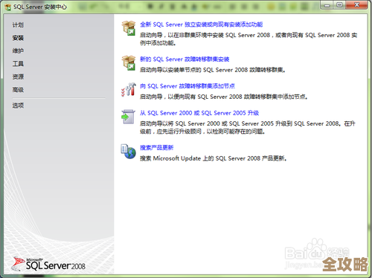
Task: Open the 工具 sidebar page
Action: (x=18, y=64)
